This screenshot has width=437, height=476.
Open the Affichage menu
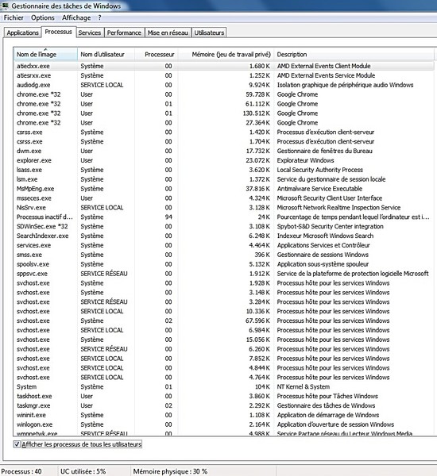tap(76, 18)
